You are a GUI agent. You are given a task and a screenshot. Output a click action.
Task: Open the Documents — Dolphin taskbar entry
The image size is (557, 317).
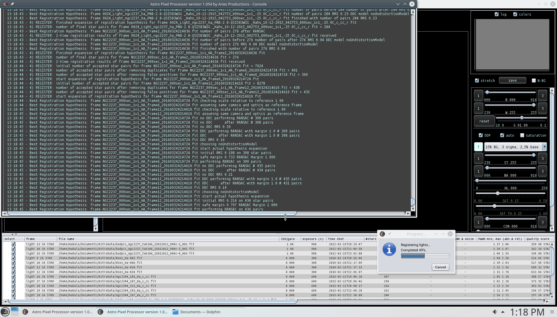click(196, 312)
